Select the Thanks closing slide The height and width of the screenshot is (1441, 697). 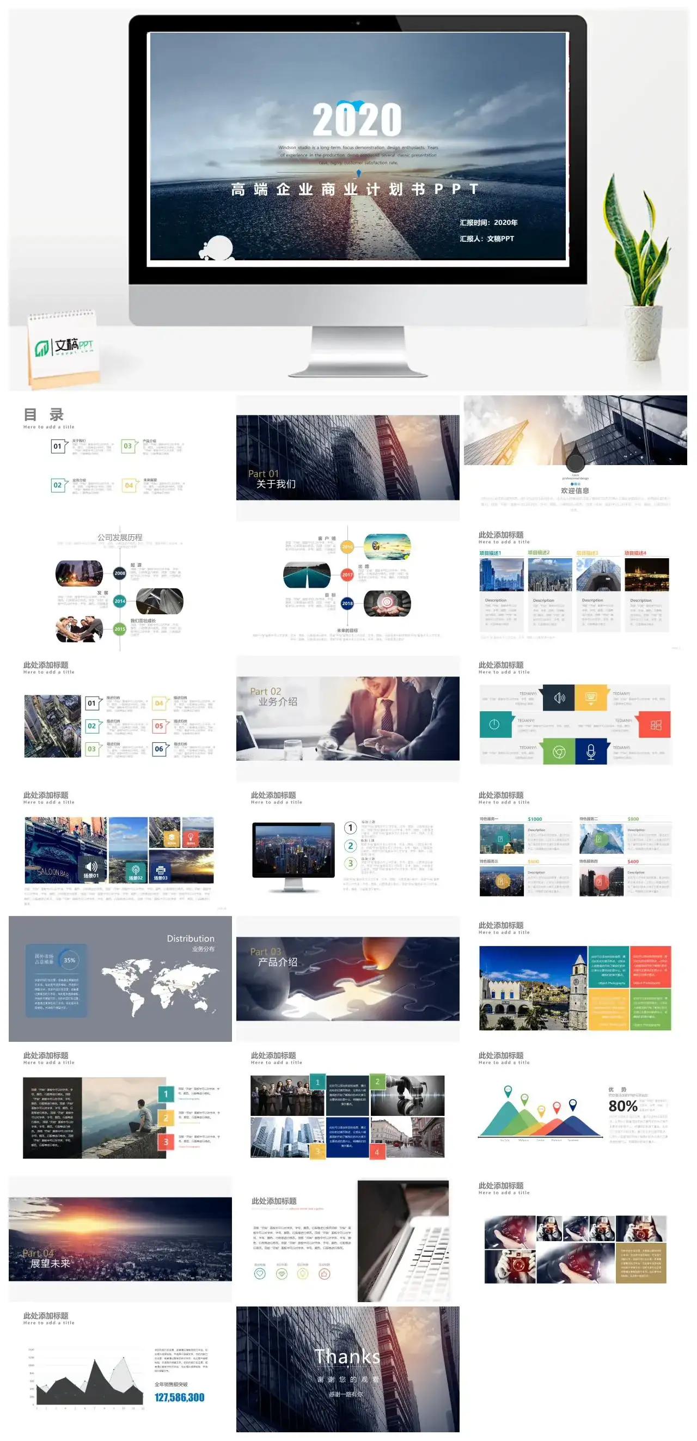(347, 1369)
